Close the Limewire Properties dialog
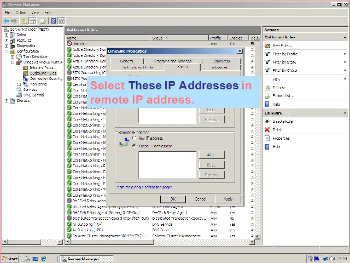350x263 pixels. [x=240, y=51]
